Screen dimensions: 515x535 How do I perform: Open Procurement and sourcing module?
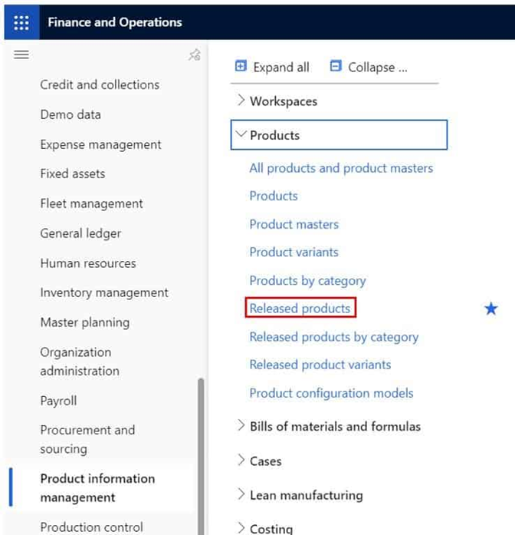pyautogui.click(x=87, y=440)
